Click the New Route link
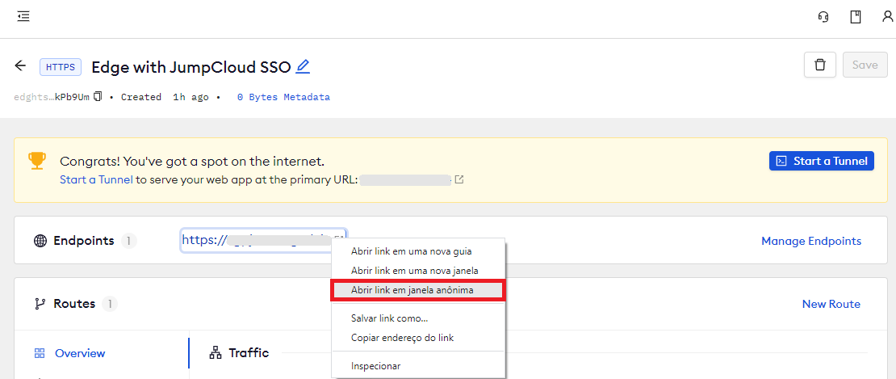The width and height of the screenshot is (896, 379). click(x=831, y=304)
